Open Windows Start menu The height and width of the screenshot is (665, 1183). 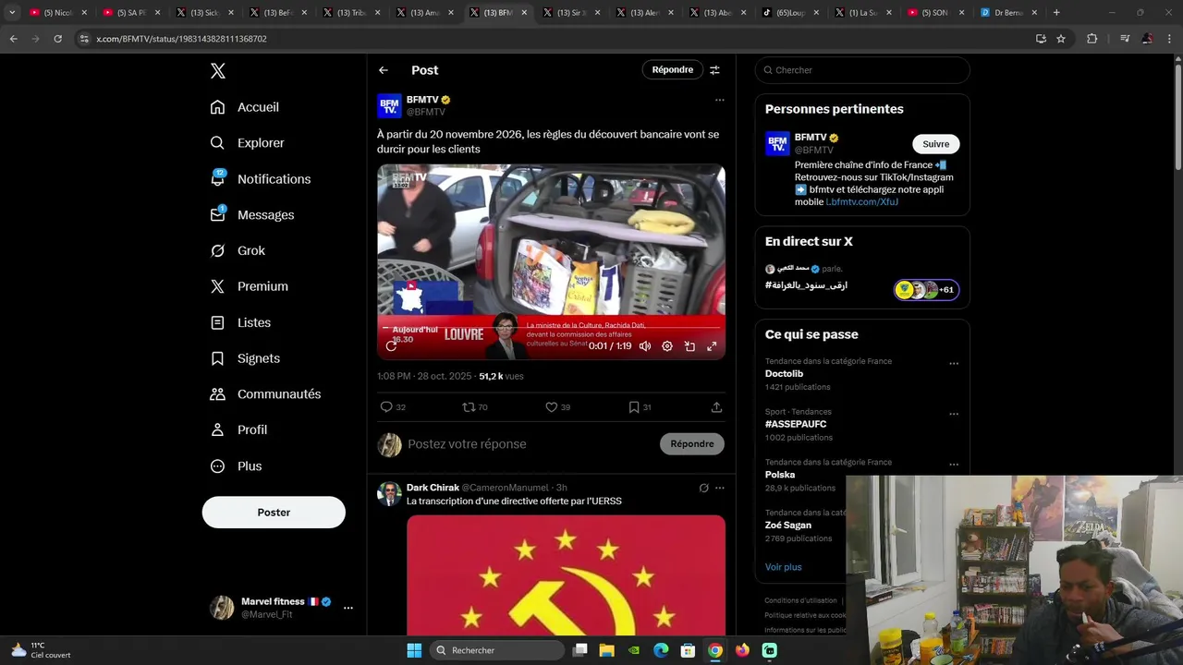414,650
